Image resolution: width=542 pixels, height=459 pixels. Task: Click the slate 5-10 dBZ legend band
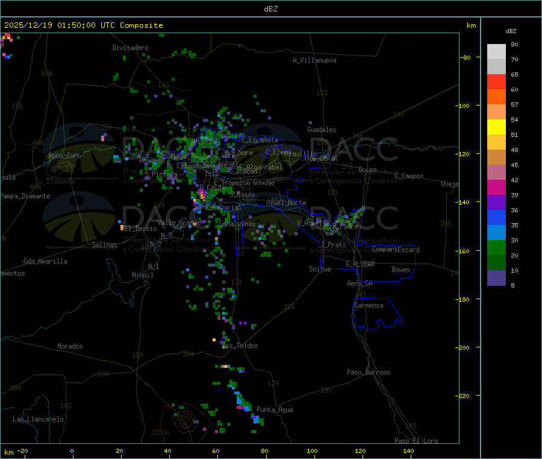pyautogui.click(x=496, y=278)
